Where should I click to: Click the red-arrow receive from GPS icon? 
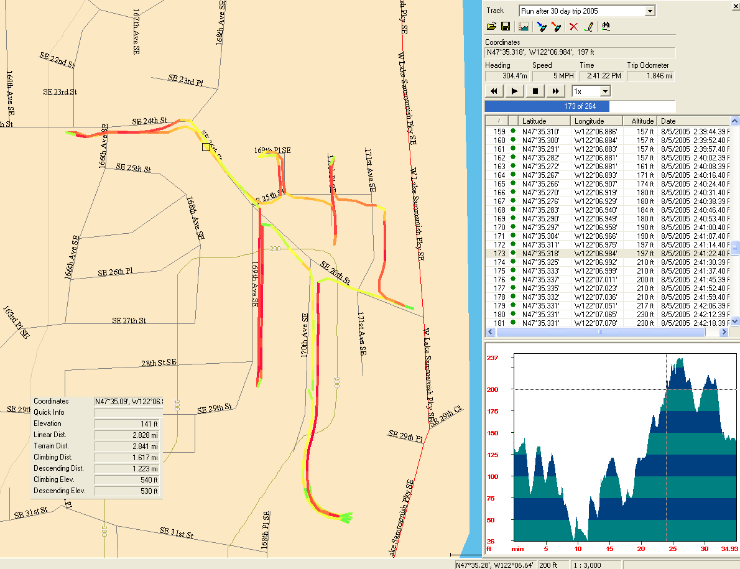point(556,27)
